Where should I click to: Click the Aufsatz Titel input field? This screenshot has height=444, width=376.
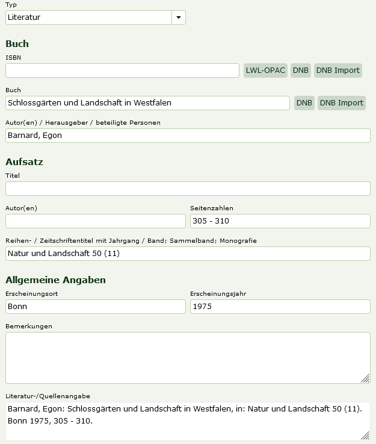coord(188,189)
